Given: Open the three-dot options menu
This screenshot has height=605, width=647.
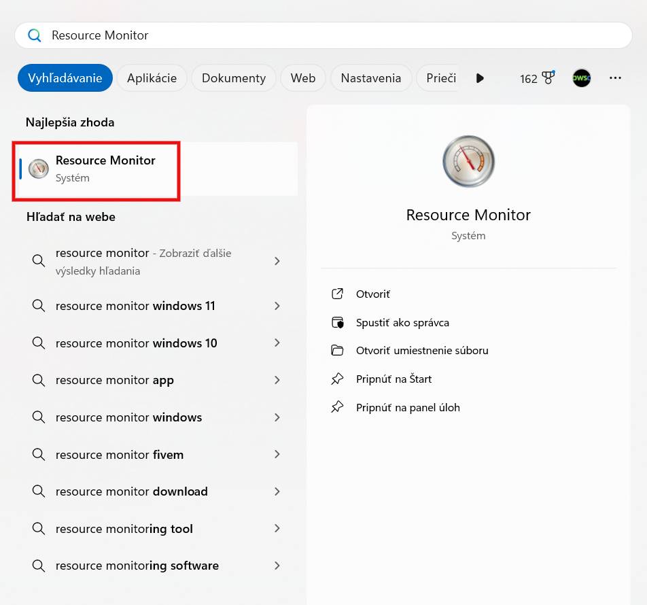Looking at the screenshot, I should [x=615, y=78].
